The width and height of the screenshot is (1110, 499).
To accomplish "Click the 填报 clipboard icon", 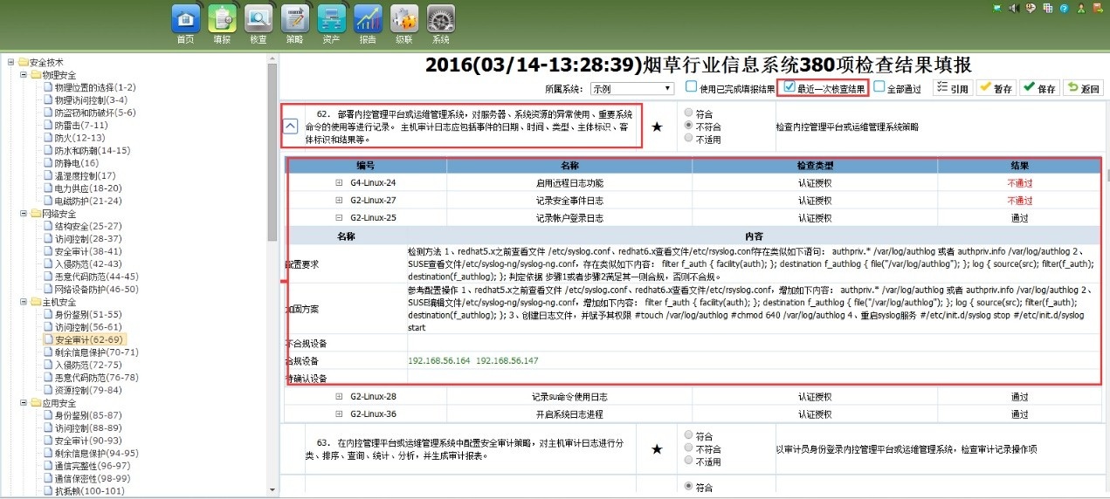I will point(222,21).
